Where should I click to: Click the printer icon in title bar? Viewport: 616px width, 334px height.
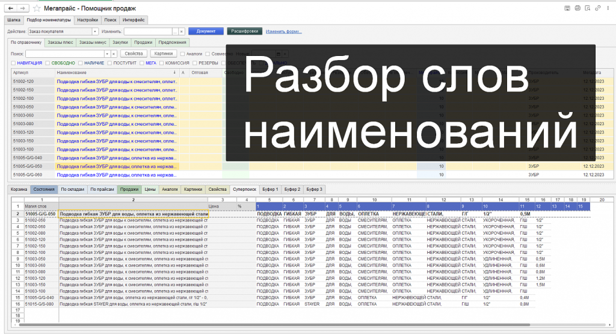(x=577, y=8)
